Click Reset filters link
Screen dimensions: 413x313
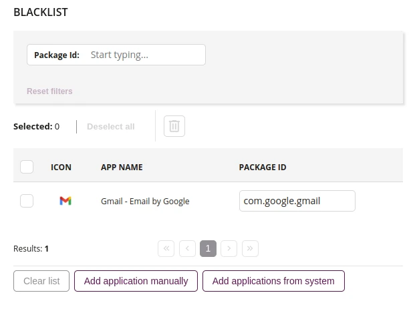point(49,91)
